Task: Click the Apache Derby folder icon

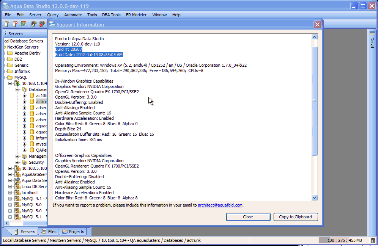Action: coord(10,53)
